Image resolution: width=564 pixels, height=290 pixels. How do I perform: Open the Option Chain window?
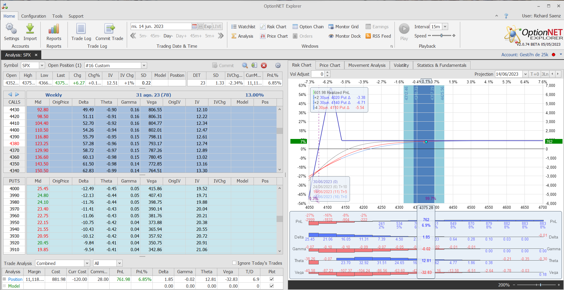308,27
